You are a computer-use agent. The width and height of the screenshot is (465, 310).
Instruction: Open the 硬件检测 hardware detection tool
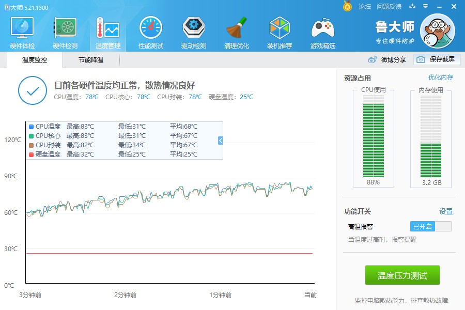[x=64, y=31]
